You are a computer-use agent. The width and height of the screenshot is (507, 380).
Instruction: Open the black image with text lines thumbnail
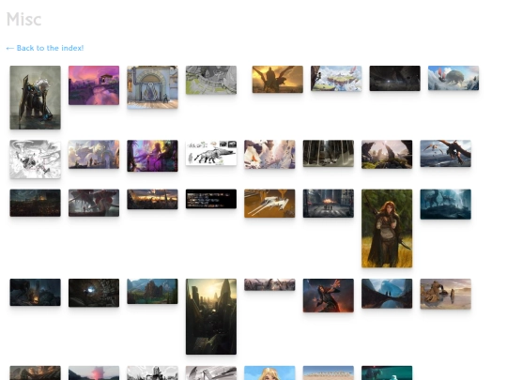pyautogui.click(x=211, y=199)
